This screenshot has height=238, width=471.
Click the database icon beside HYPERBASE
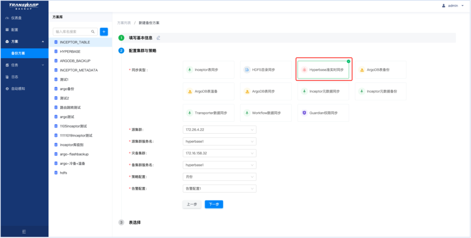coord(56,52)
